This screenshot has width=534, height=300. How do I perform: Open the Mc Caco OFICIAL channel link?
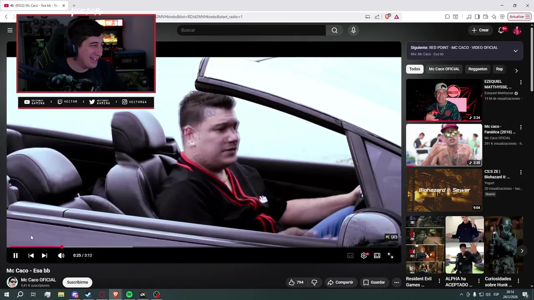[38, 280]
